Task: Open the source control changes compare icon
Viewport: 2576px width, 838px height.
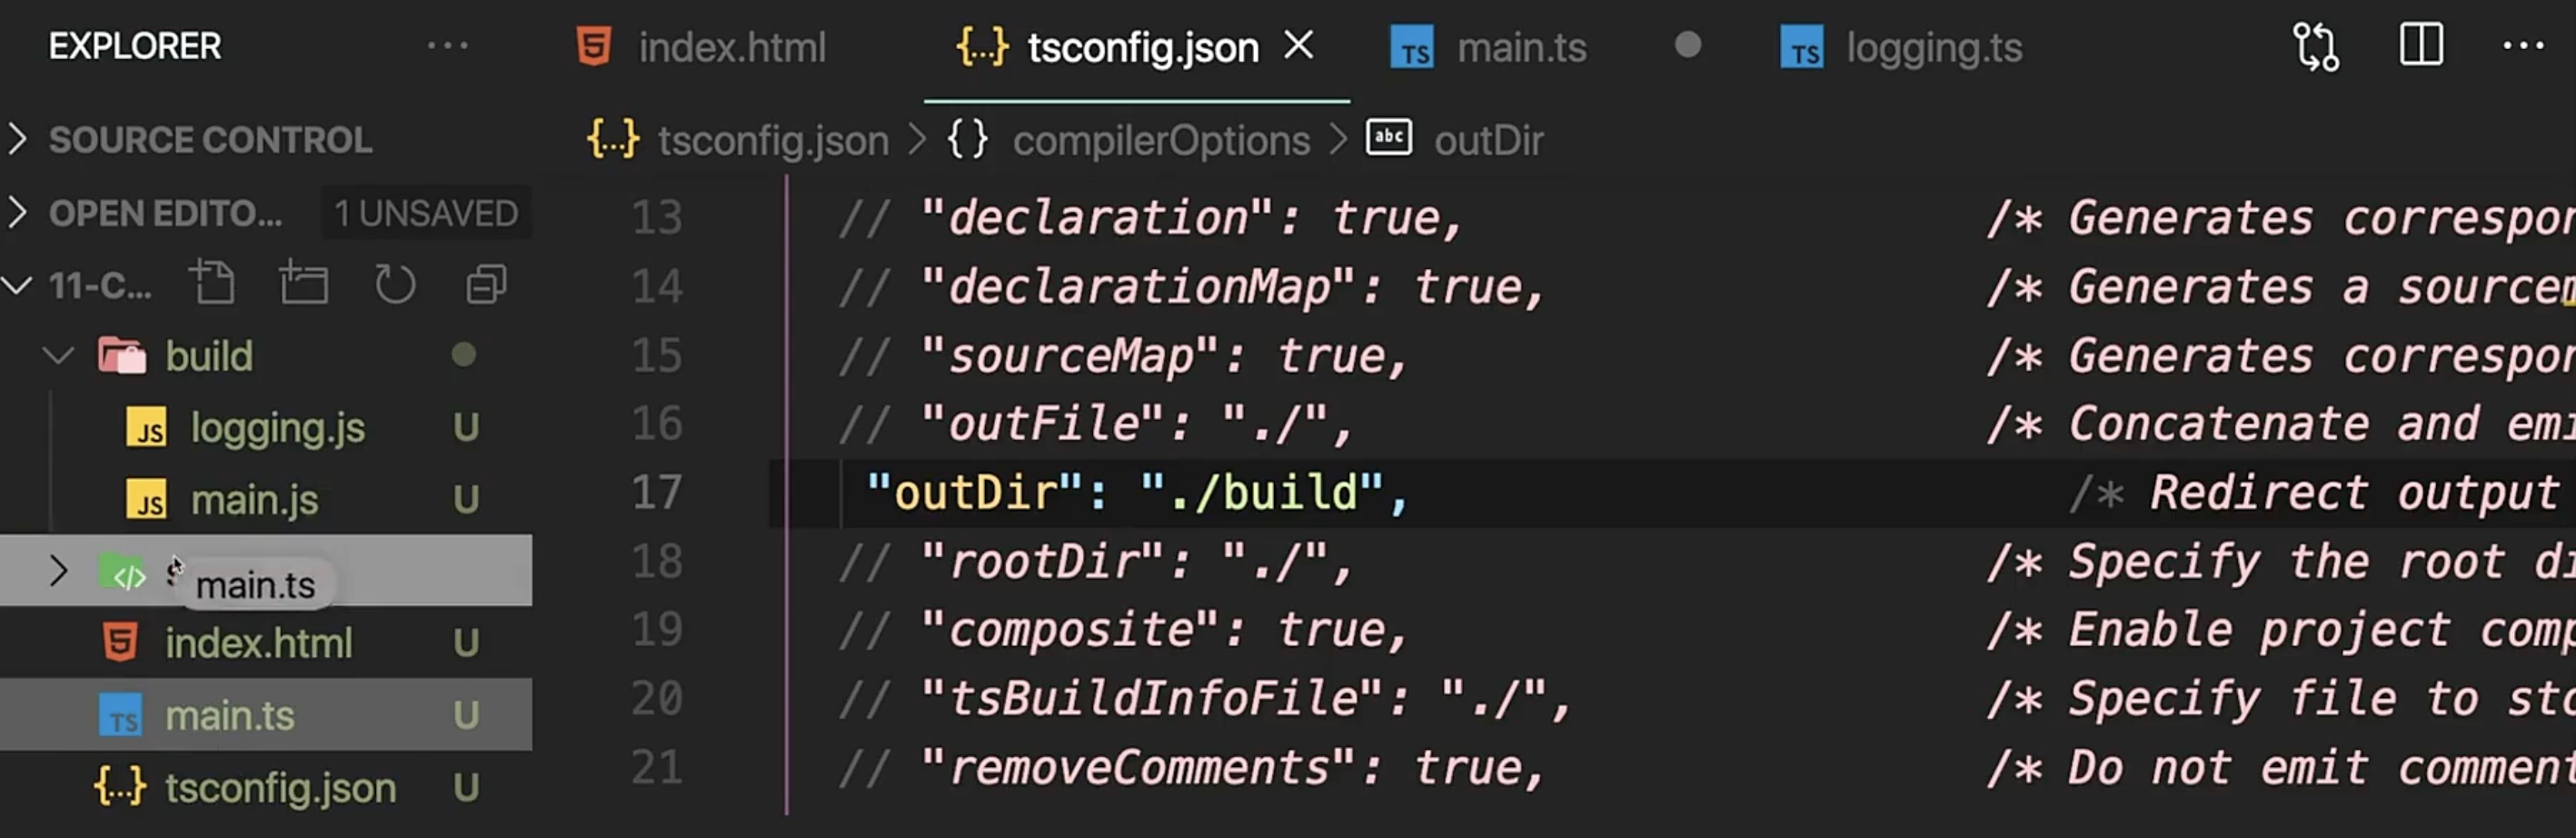Action: click(x=2315, y=47)
